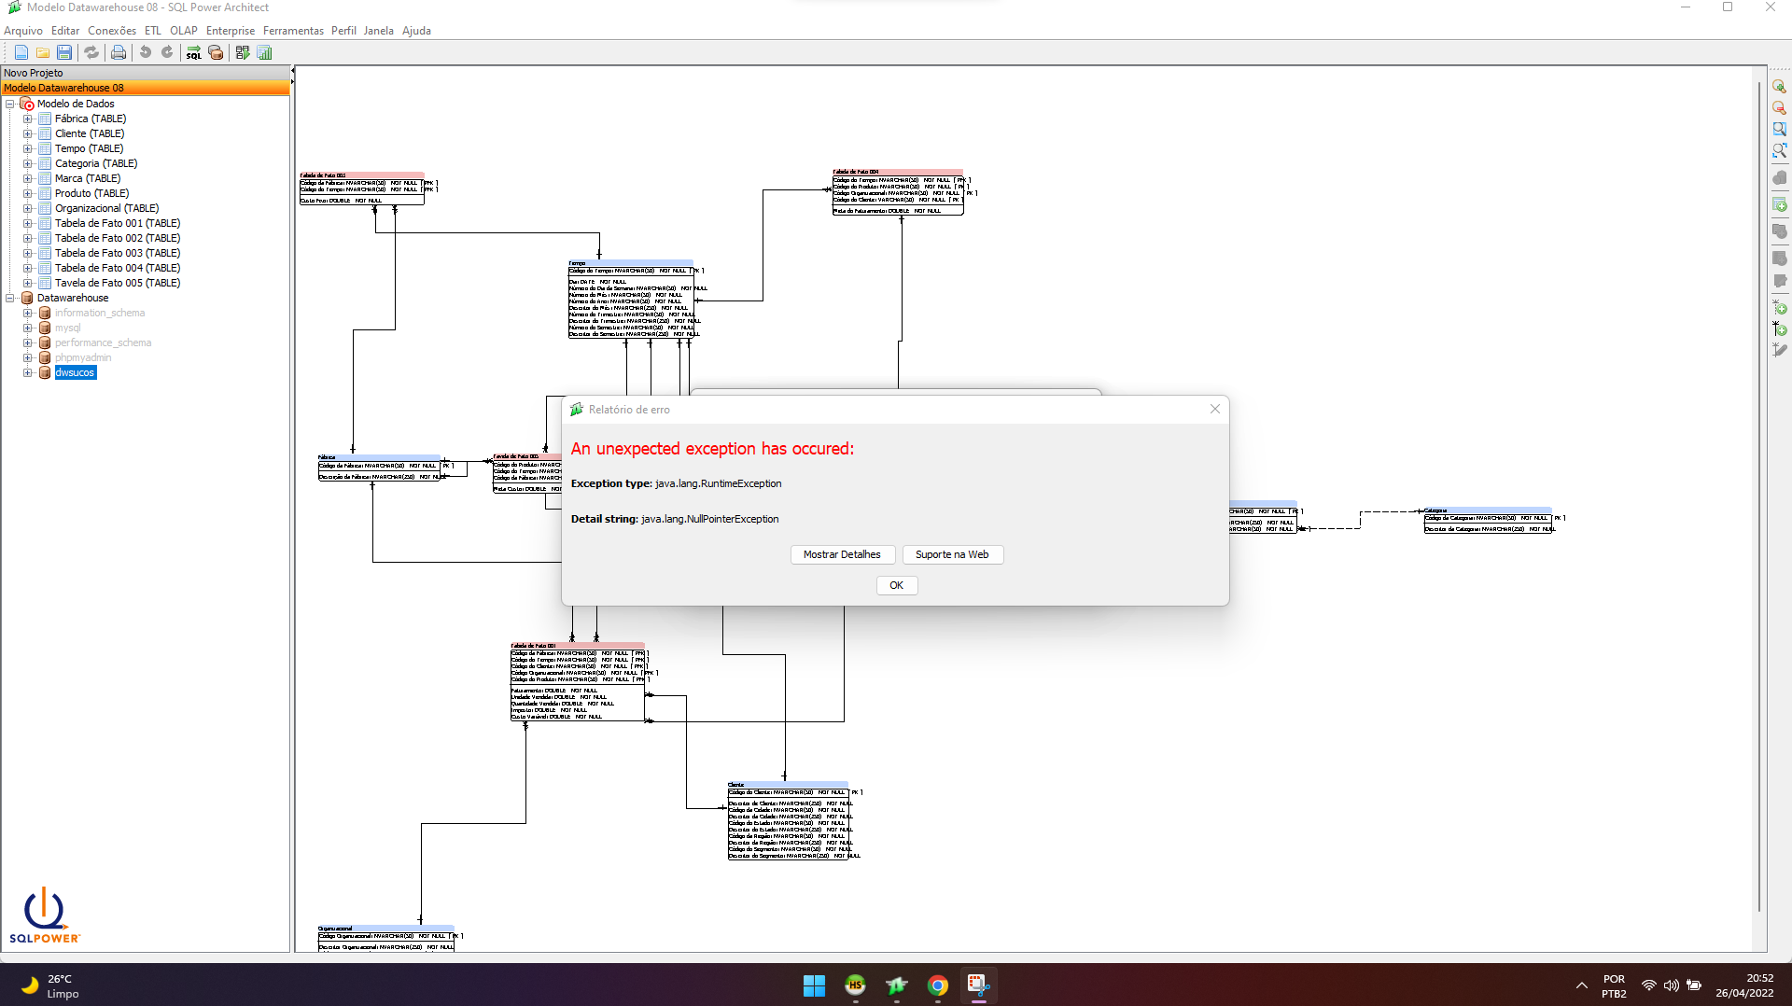This screenshot has width=1792, height=1006.
Task: Expand the Tabela de Fato 001 node
Action: 28,223
